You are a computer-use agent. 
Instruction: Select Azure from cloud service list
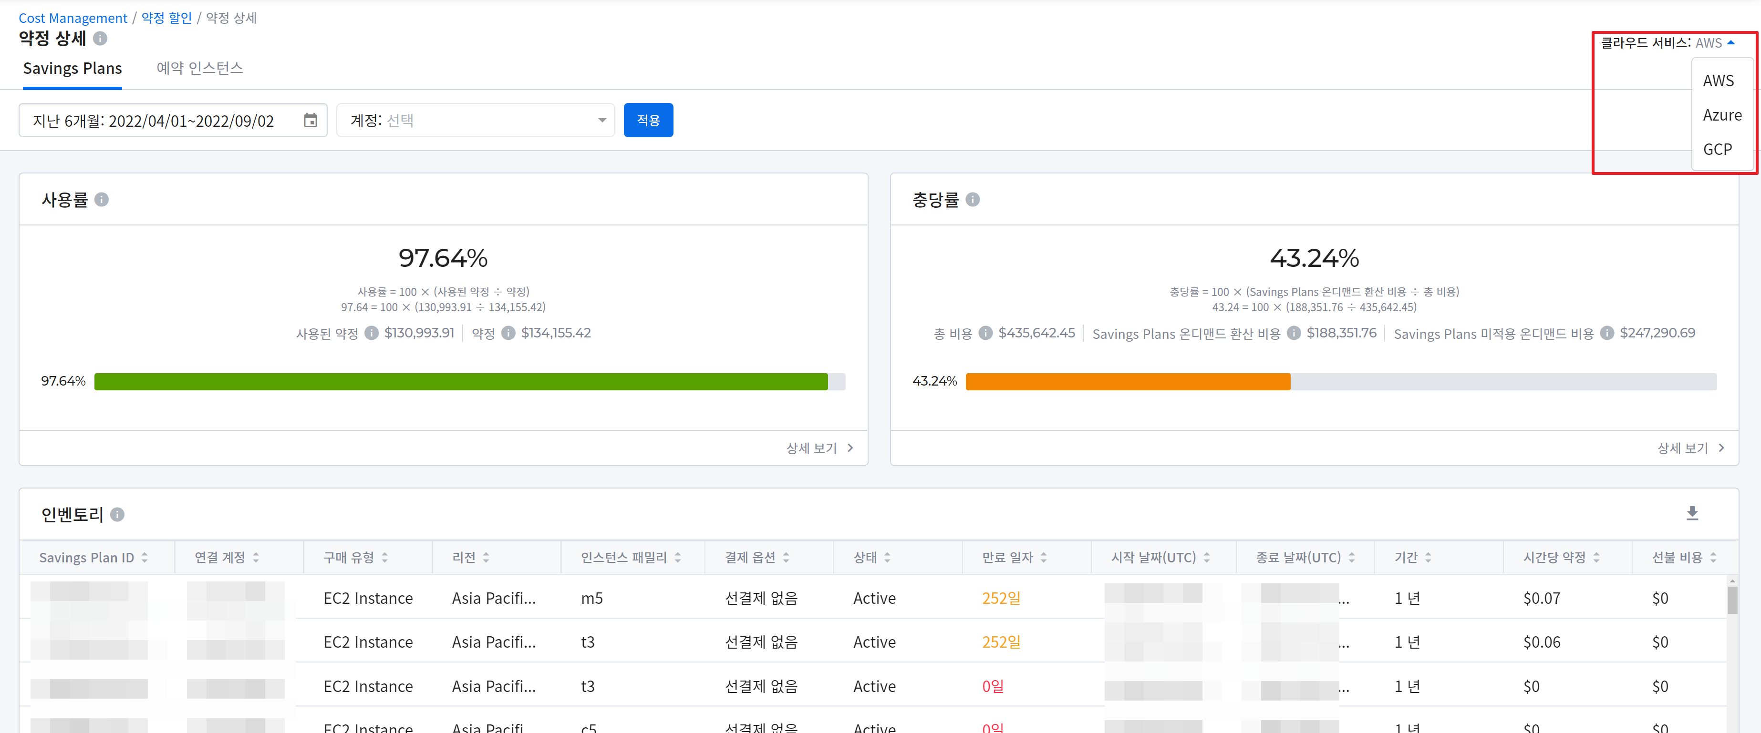(1721, 115)
